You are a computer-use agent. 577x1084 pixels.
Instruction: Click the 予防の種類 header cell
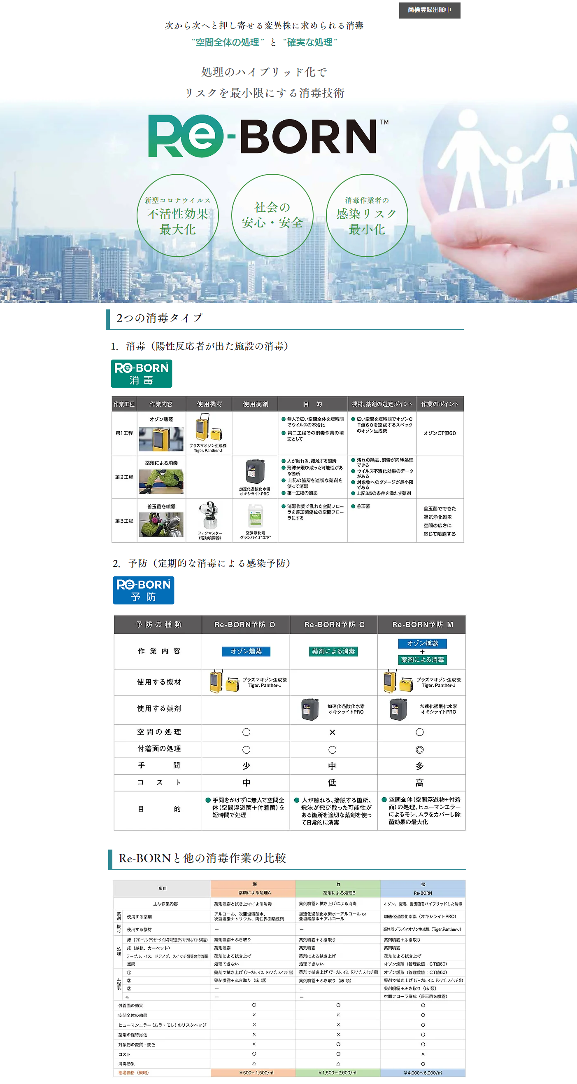[158, 625]
